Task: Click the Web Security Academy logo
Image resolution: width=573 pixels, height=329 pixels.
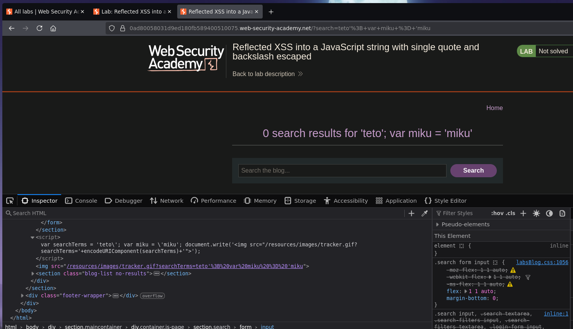Action: pyautogui.click(x=186, y=58)
